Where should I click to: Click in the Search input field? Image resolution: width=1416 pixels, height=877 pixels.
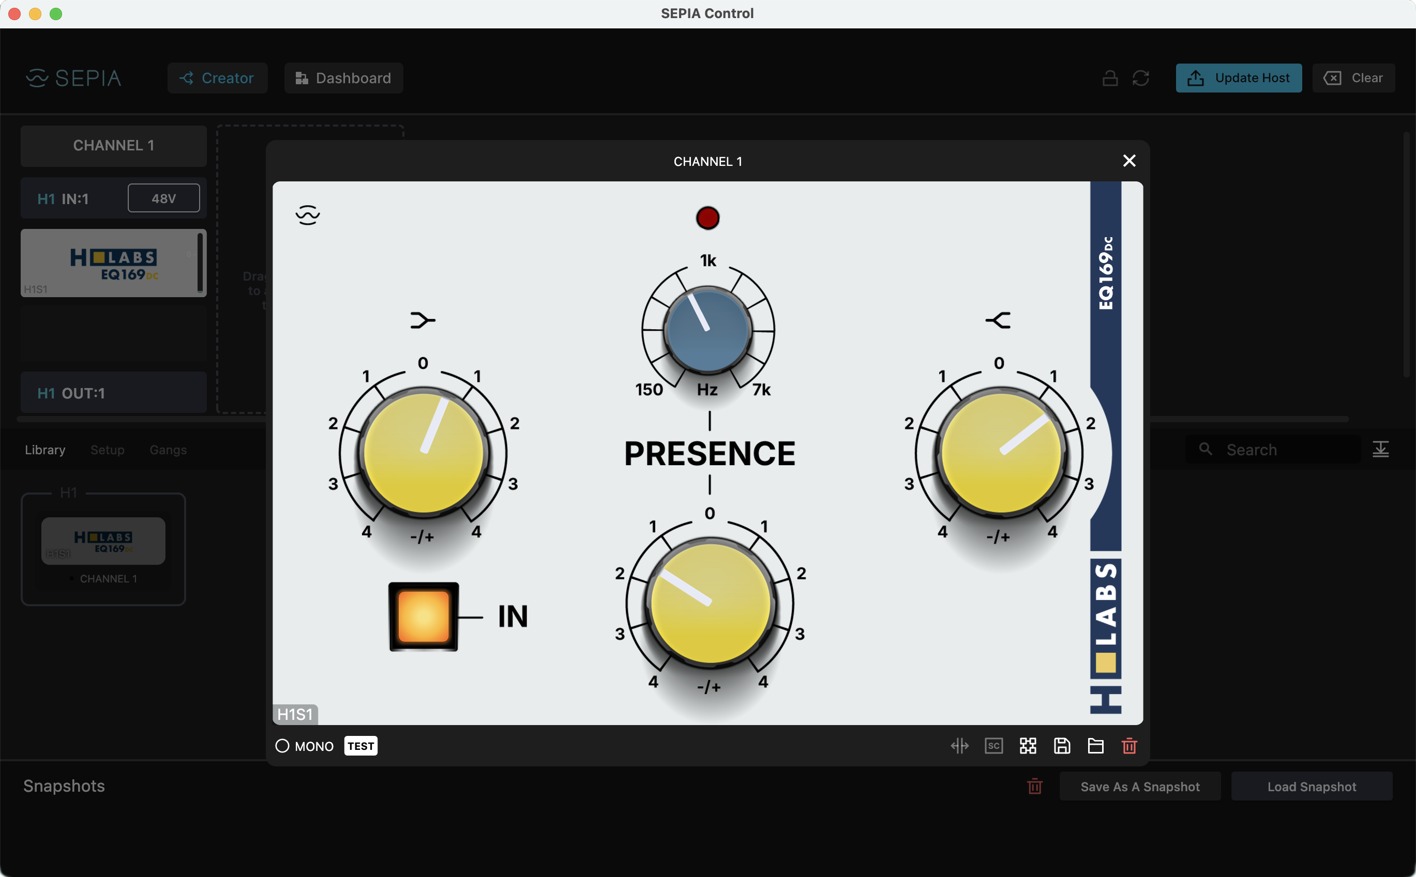1283,450
